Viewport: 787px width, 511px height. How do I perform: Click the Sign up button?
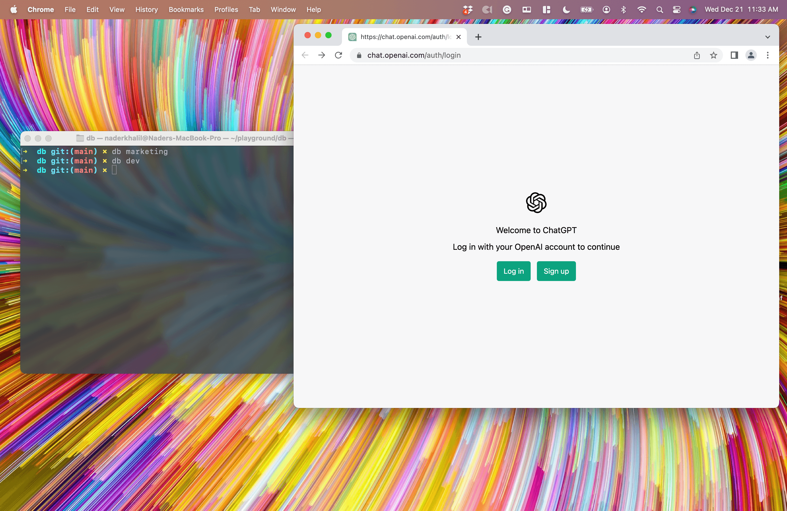tap(556, 271)
